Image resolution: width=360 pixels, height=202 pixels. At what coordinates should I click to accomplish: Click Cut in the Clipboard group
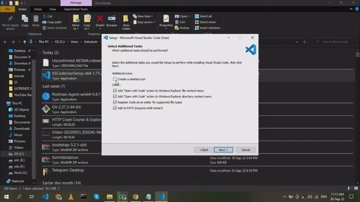point(47,16)
